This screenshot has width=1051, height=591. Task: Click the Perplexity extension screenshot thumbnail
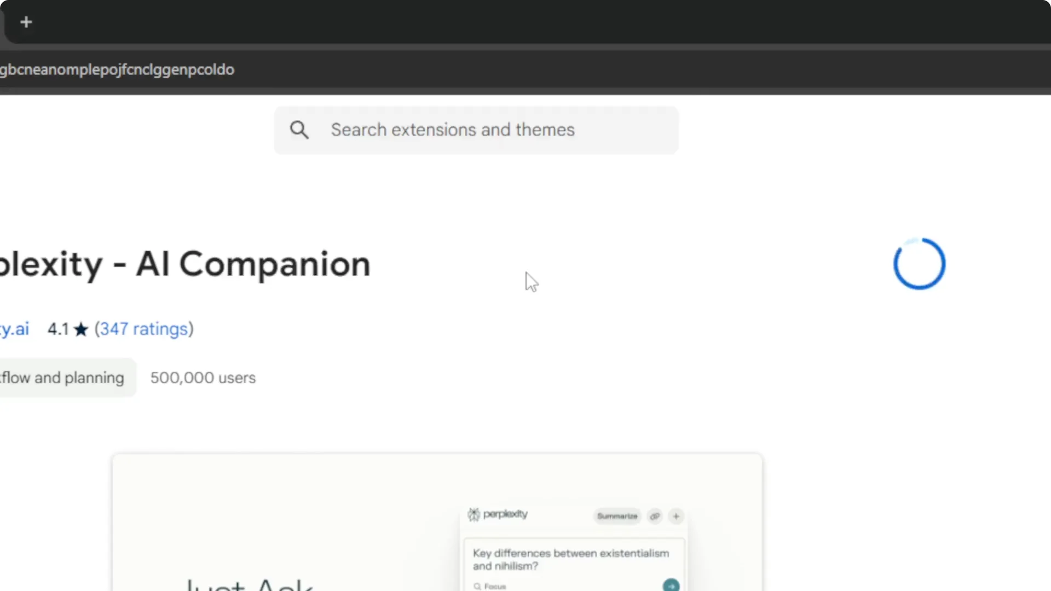click(x=437, y=523)
